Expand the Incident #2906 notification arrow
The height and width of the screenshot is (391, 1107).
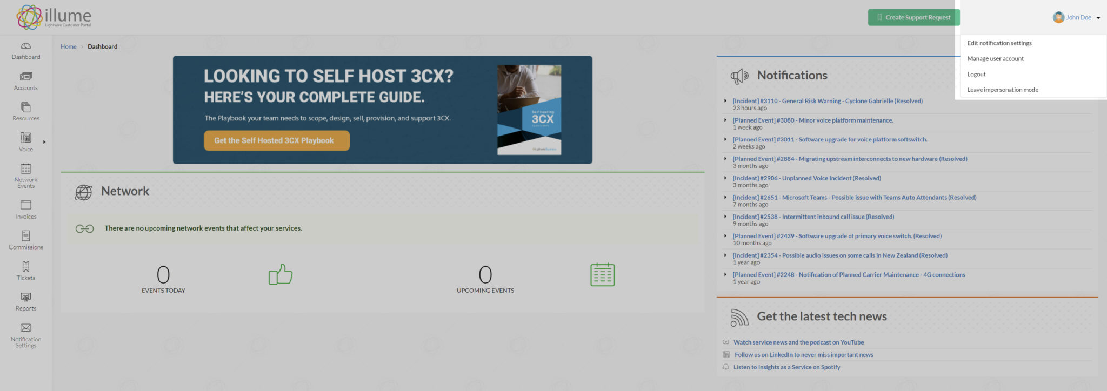pyautogui.click(x=725, y=178)
